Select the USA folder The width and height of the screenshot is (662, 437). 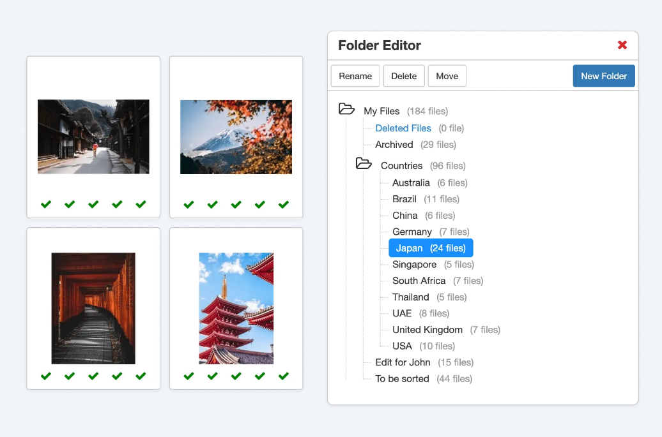(402, 346)
